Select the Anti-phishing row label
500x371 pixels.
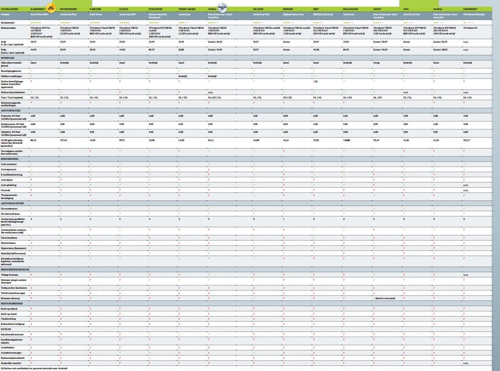[x=9, y=185]
